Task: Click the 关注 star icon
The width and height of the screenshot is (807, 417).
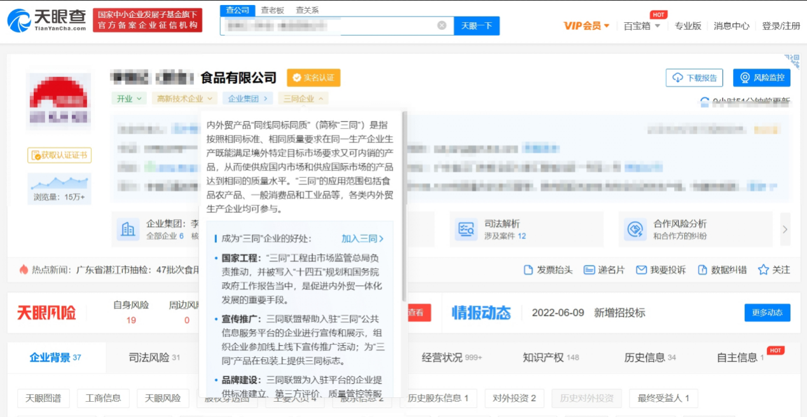Action: click(x=764, y=270)
